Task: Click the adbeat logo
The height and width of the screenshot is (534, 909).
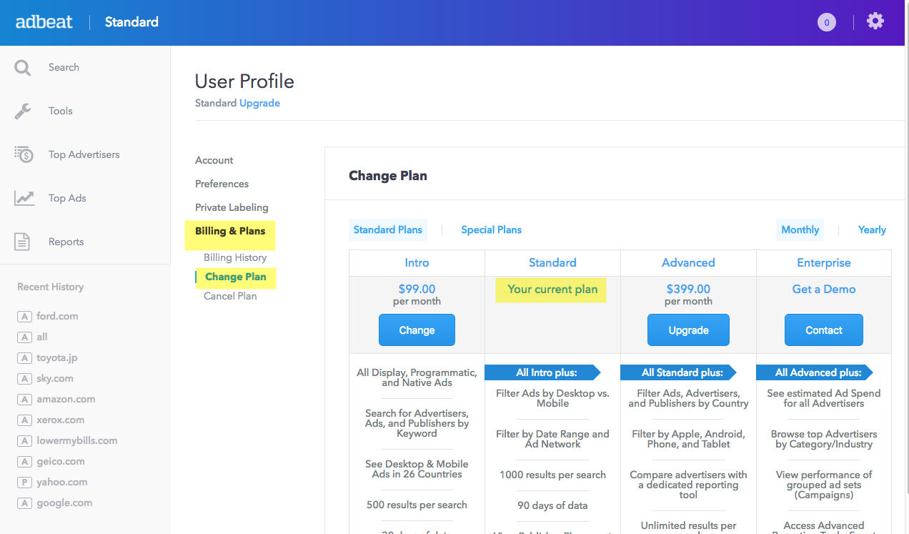Action: pyautogui.click(x=44, y=22)
